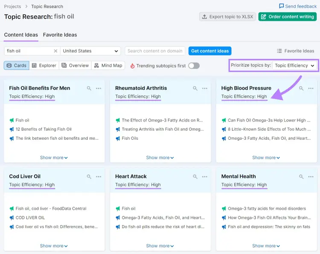Expand Show more on Rheumatoid Arthritis card
The image size is (320, 254).
tap(160, 158)
